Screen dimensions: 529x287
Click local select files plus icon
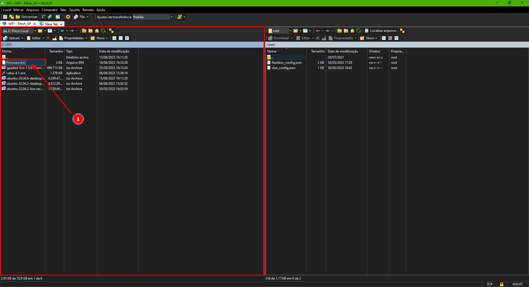(114, 38)
